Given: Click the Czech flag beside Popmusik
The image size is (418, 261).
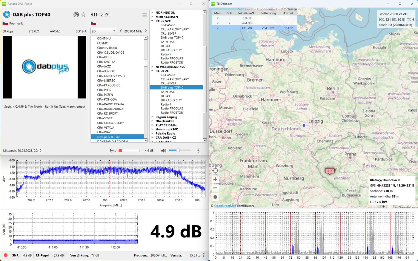Looking at the screenshot, I should point(5,23).
